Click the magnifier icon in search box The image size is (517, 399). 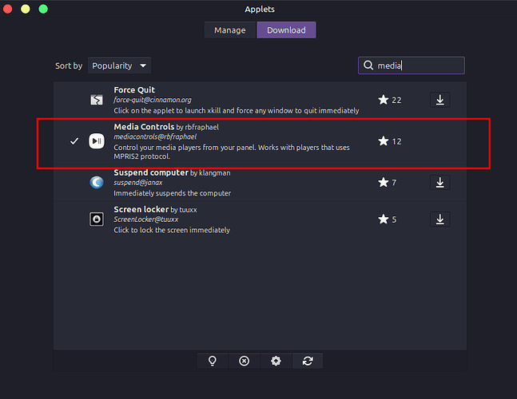(368, 65)
